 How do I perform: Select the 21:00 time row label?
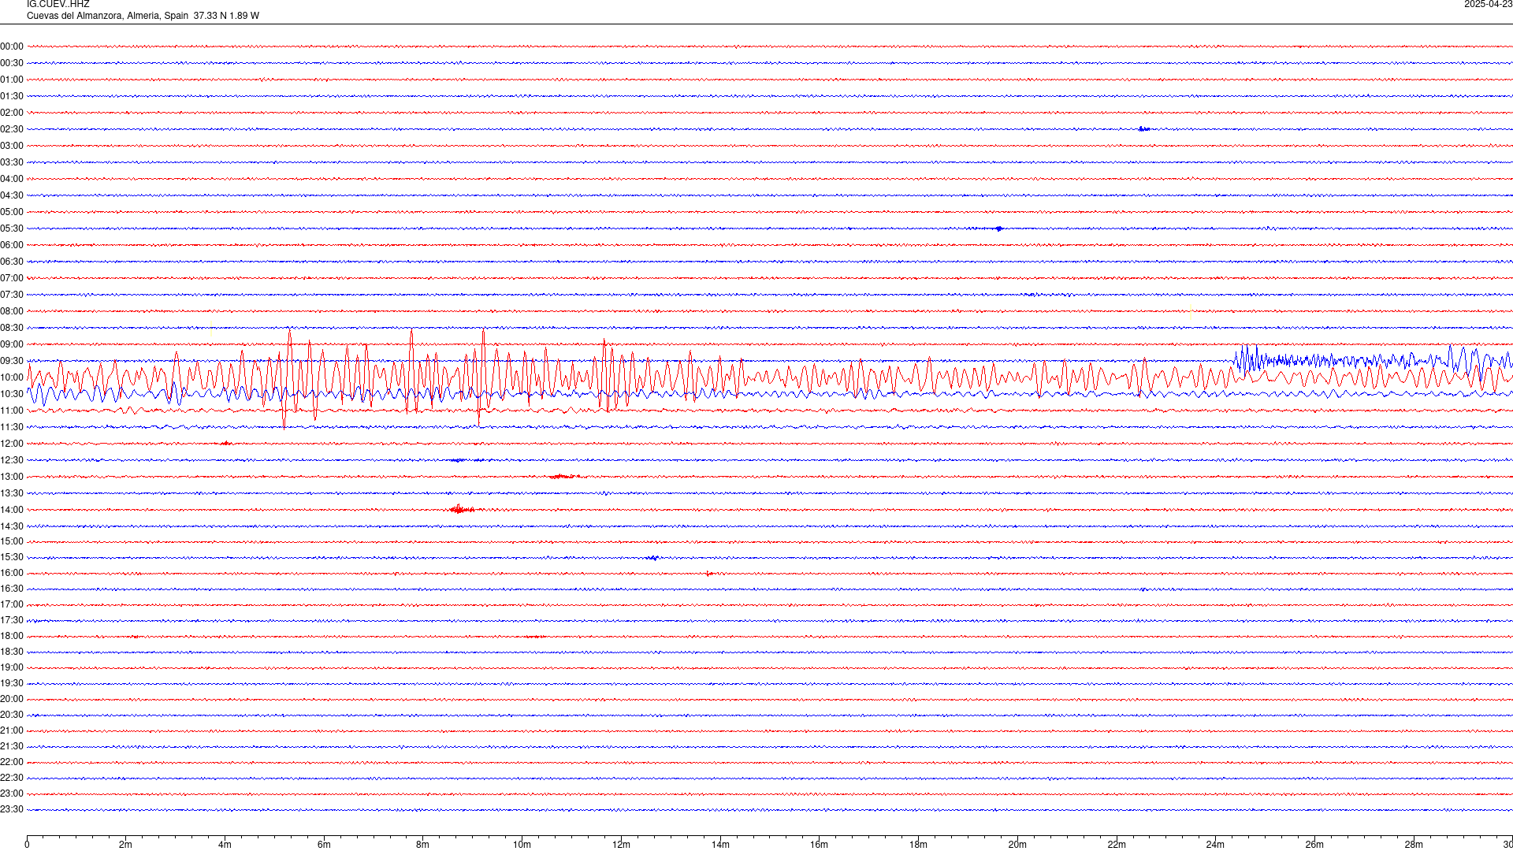pos(12,730)
